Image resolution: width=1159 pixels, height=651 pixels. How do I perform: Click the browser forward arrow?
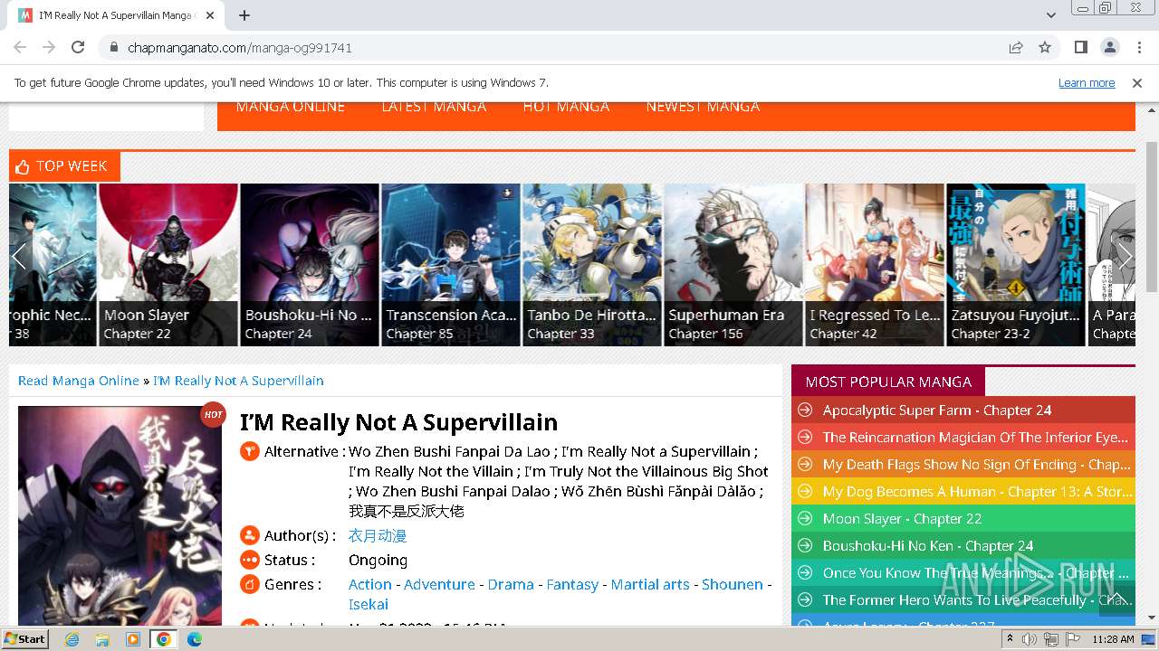[49, 47]
